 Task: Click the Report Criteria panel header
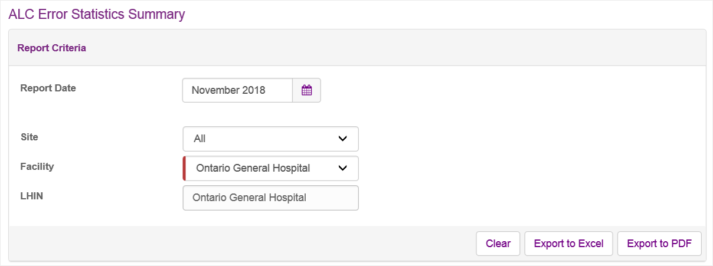click(357, 48)
